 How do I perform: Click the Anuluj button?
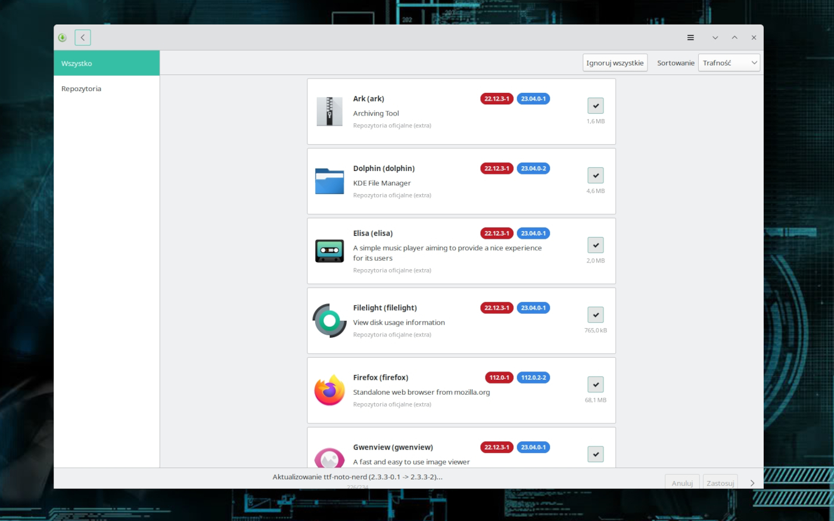point(682,483)
